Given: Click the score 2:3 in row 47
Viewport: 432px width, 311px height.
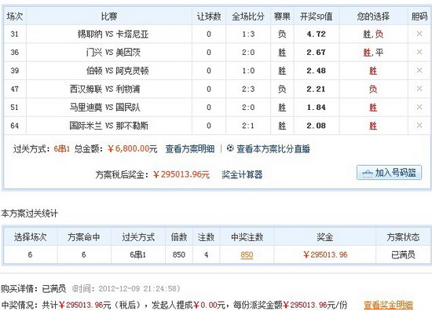Looking at the screenshot, I should tap(248, 89).
